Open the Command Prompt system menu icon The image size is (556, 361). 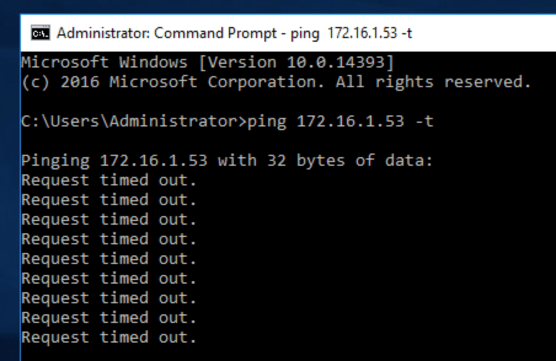[40, 33]
